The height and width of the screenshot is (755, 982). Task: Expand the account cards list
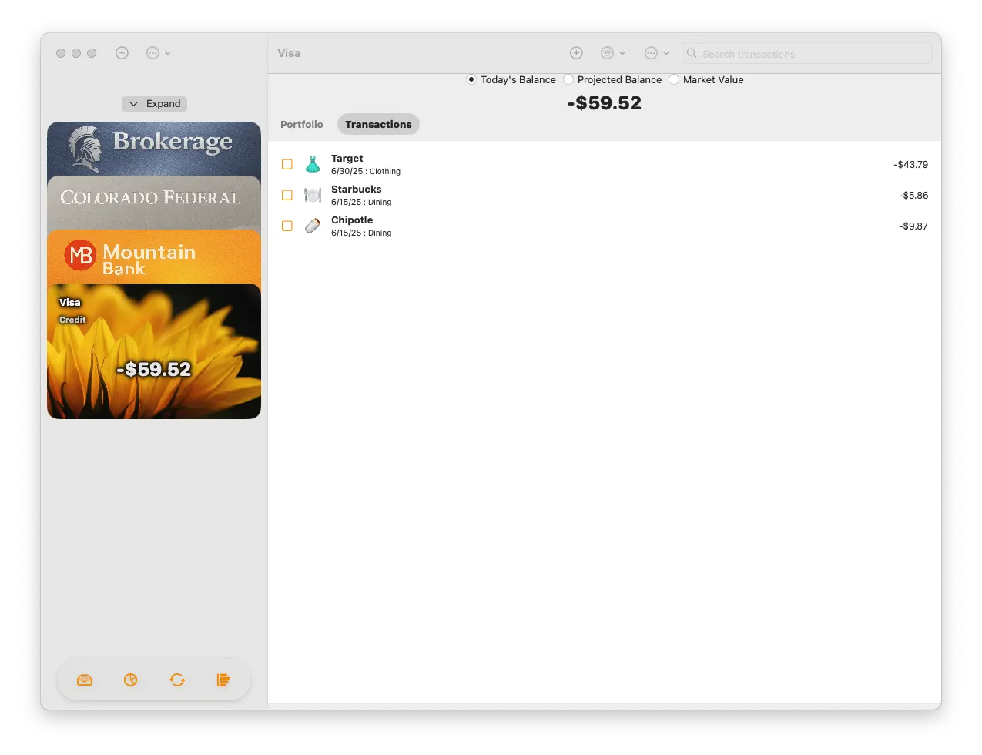click(x=154, y=104)
